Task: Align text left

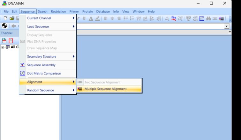Action: click(106, 18)
